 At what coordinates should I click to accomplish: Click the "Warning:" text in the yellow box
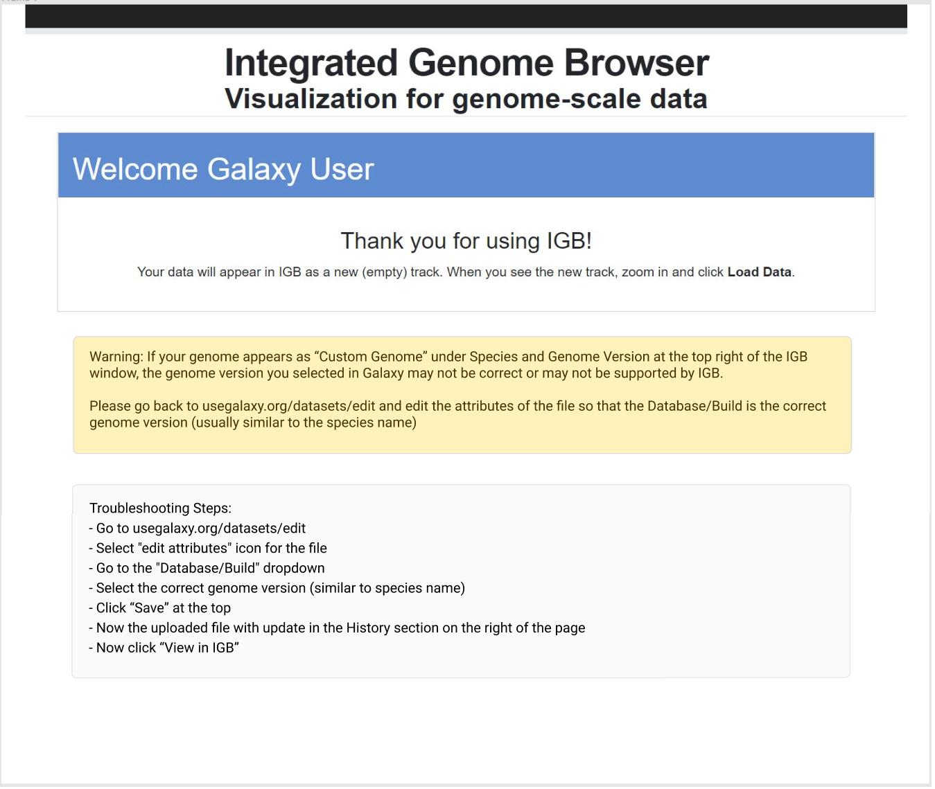116,357
